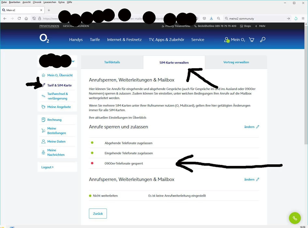Click the magnifier icon beside the search box
Viewport: 308px width, 228px height.
pyautogui.click(x=218, y=19)
